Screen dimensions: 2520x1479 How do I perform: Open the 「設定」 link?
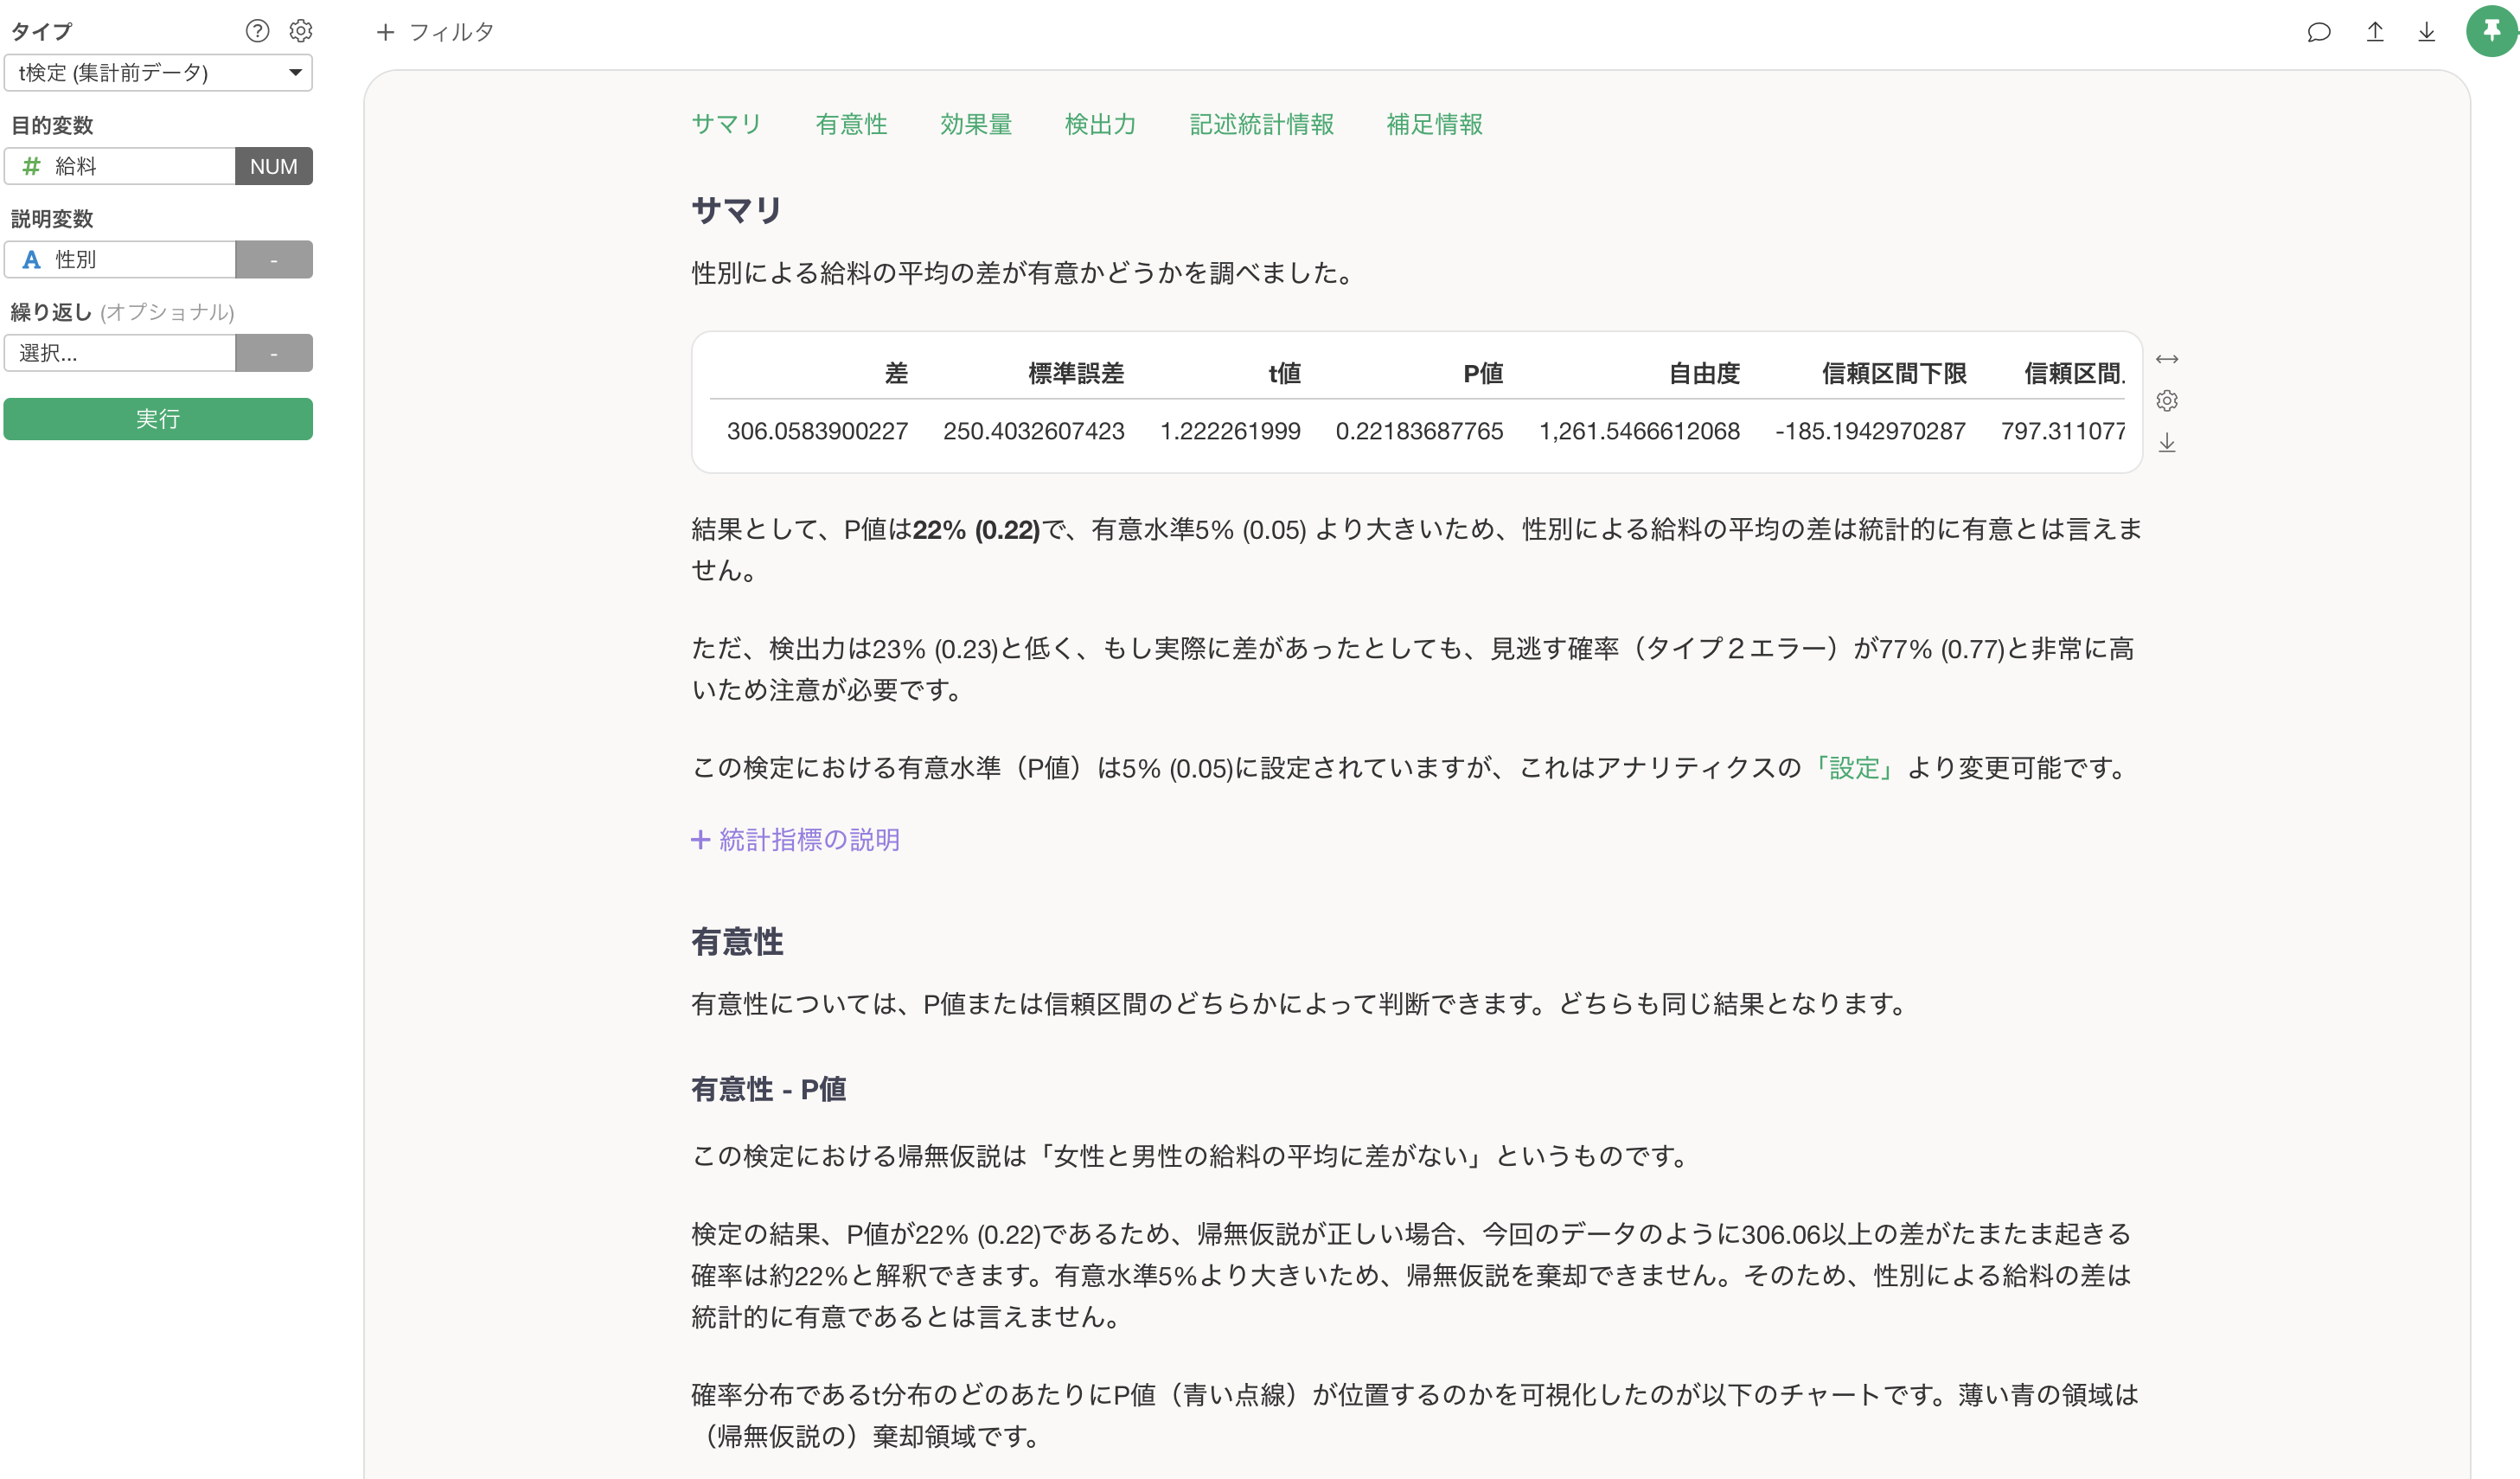(1854, 768)
